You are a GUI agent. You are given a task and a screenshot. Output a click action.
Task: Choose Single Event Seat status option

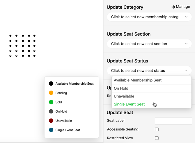[x=129, y=104]
